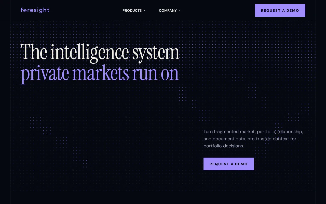
Task: Click 'private markets run on' purple headline
Action: coord(100,74)
